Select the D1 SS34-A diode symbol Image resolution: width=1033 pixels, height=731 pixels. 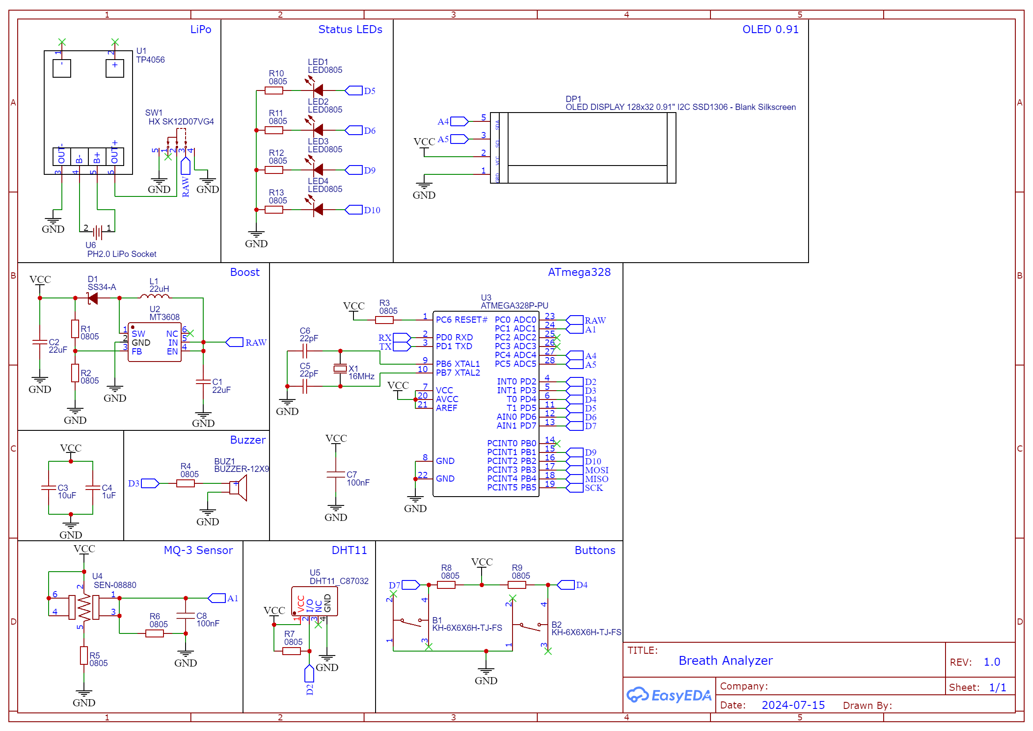[93, 298]
